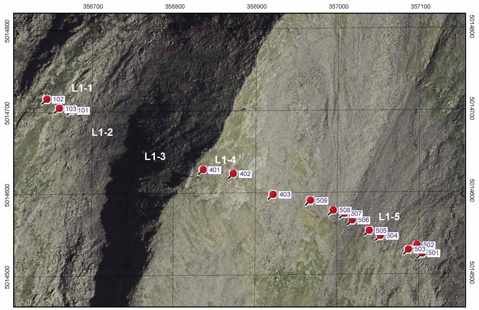
Task: Select the label 507
Action: [356, 214]
